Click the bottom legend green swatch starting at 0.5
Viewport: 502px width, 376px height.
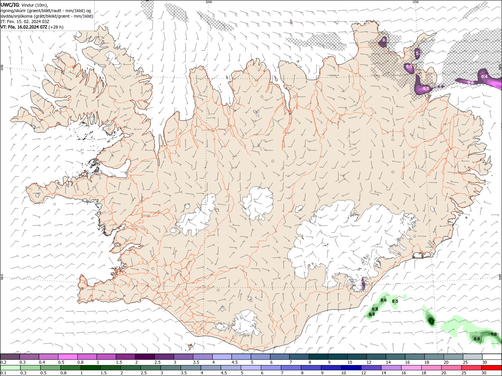click(x=51, y=368)
